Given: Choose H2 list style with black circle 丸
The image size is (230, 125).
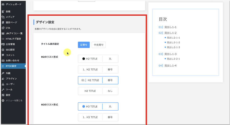Looking at the screenshot, I should pyautogui.click(x=98, y=59).
